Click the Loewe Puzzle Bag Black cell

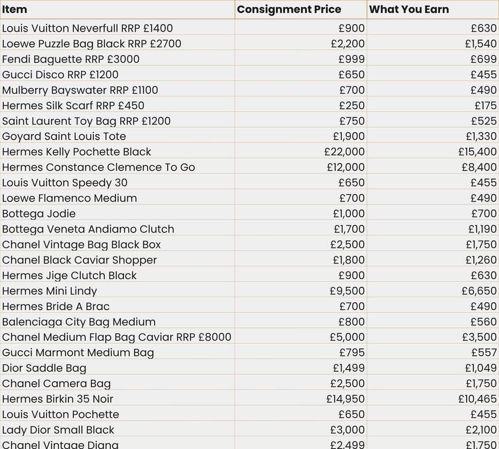point(91,44)
